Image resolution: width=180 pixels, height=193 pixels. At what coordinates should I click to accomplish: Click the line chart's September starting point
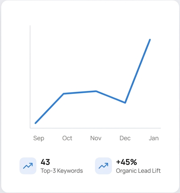pos(35,123)
